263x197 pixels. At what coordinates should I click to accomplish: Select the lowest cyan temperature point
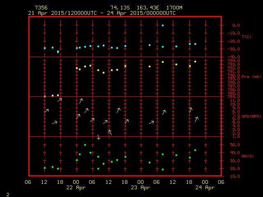[58, 52]
